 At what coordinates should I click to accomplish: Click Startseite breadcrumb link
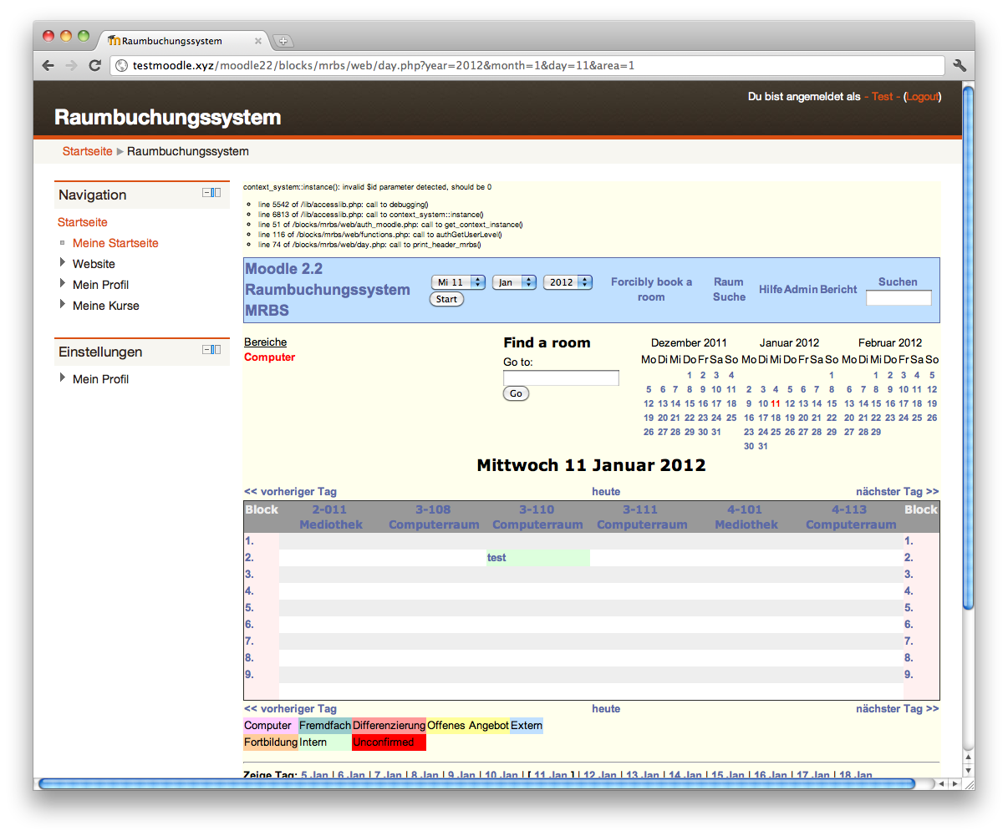[x=87, y=151]
